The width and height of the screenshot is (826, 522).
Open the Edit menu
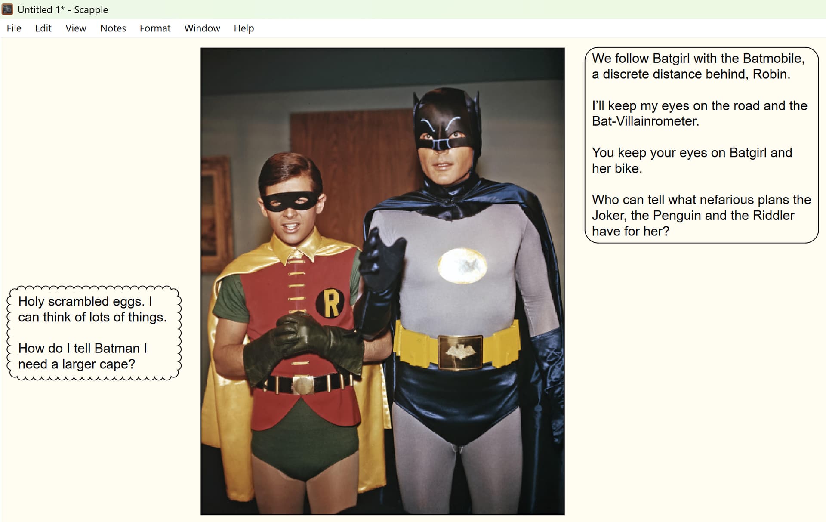pyautogui.click(x=43, y=28)
